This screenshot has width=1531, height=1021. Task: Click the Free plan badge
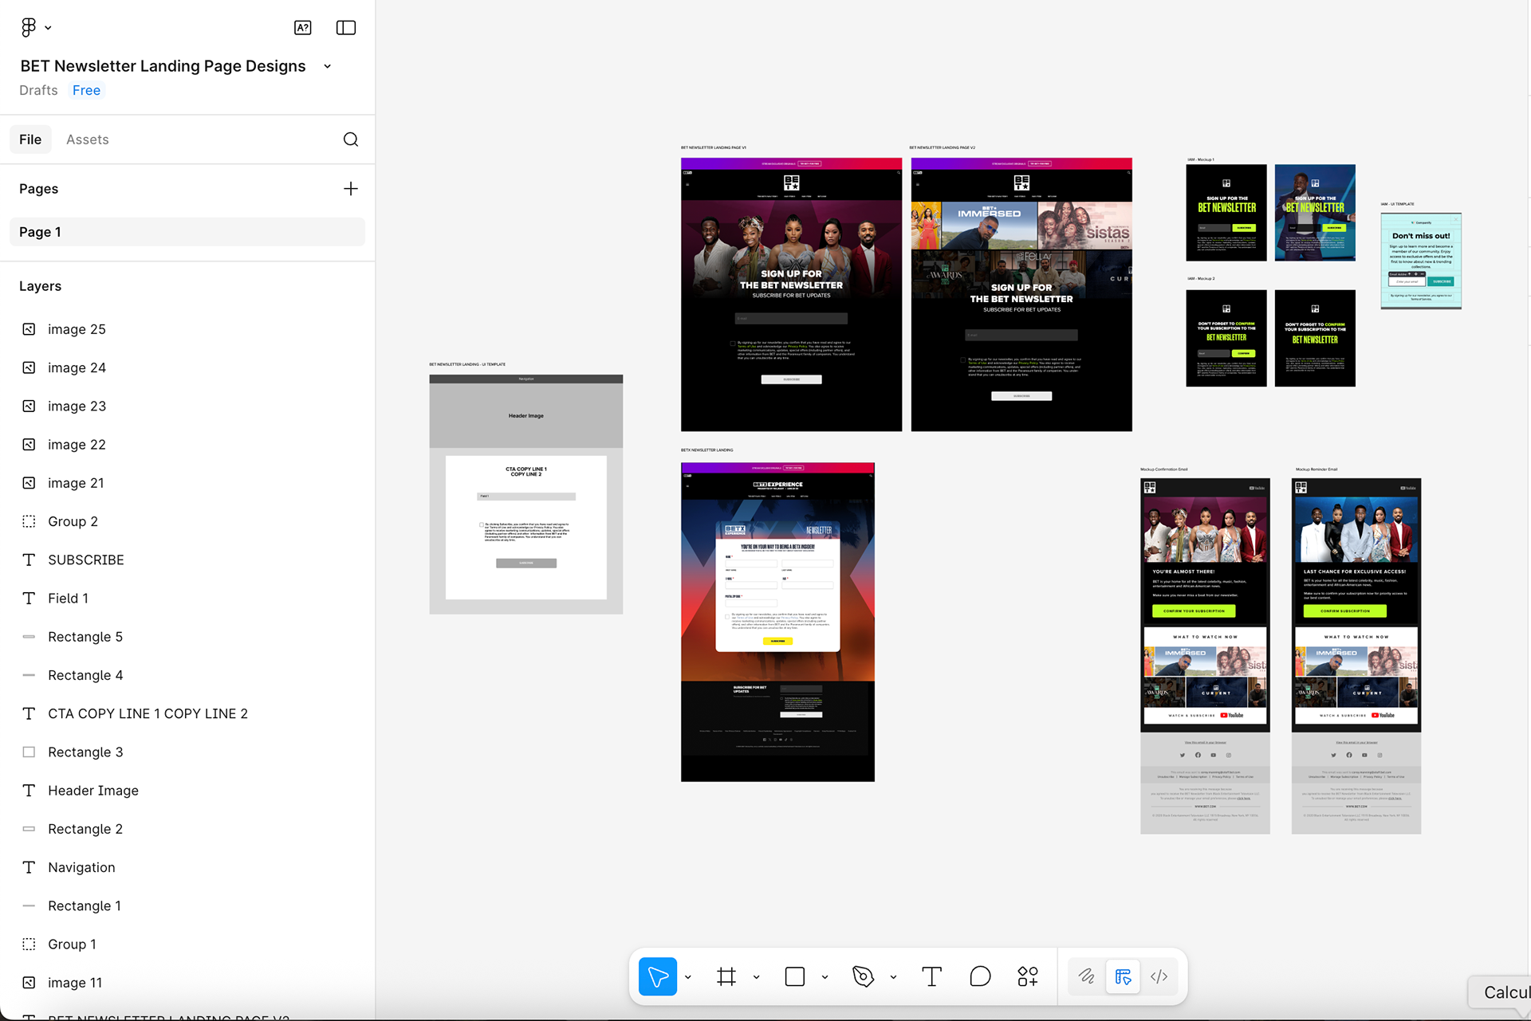[x=86, y=90]
